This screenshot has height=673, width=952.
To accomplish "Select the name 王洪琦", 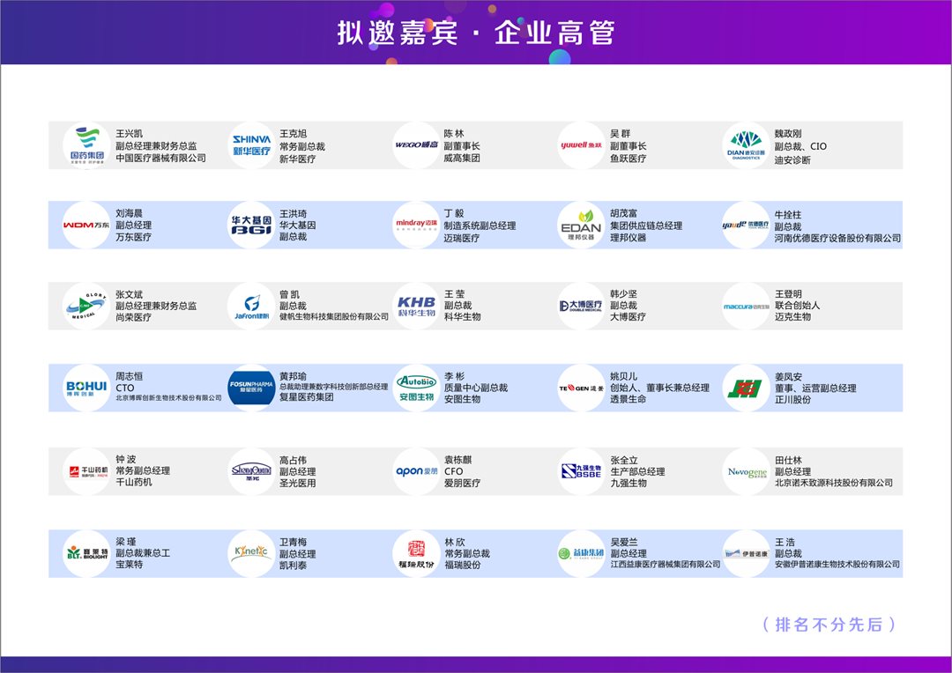I will pyautogui.click(x=294, y=213).
